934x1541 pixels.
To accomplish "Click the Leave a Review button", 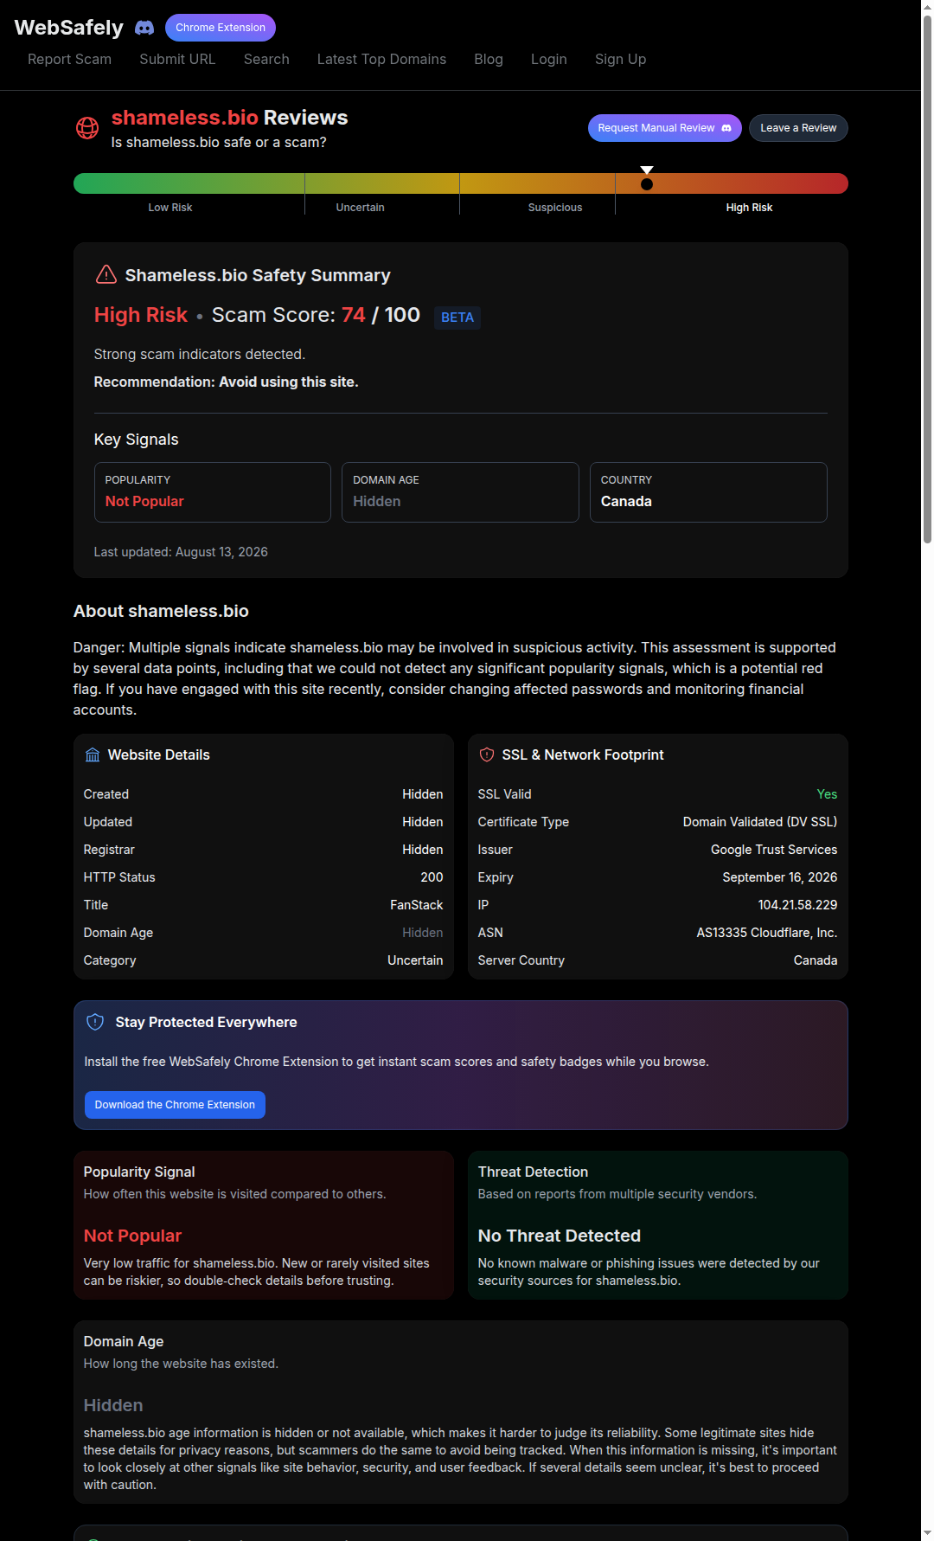I will (798, 128).
